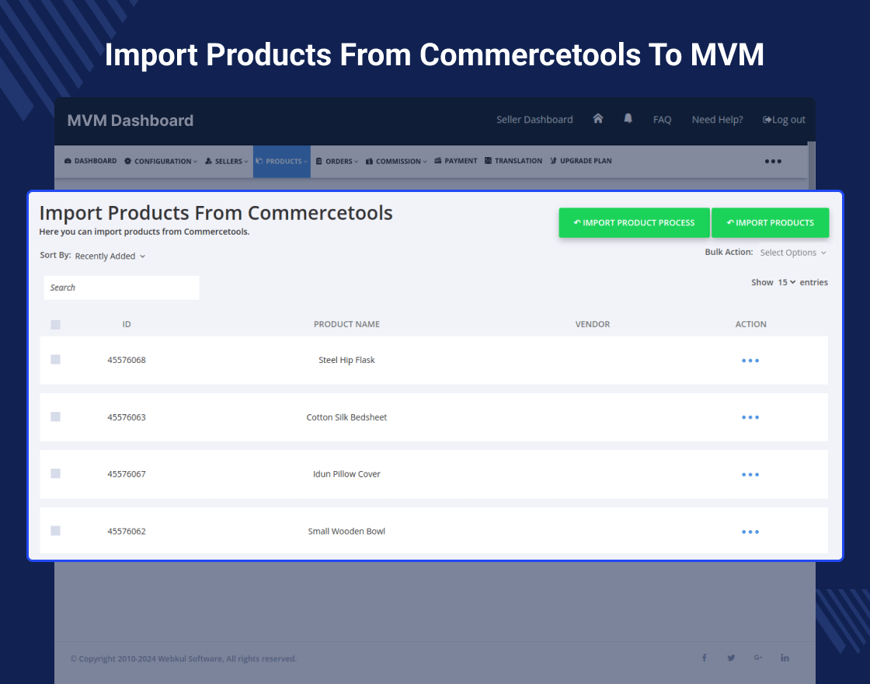
Task: Expand the Commission menu
Action: point(396,162)
